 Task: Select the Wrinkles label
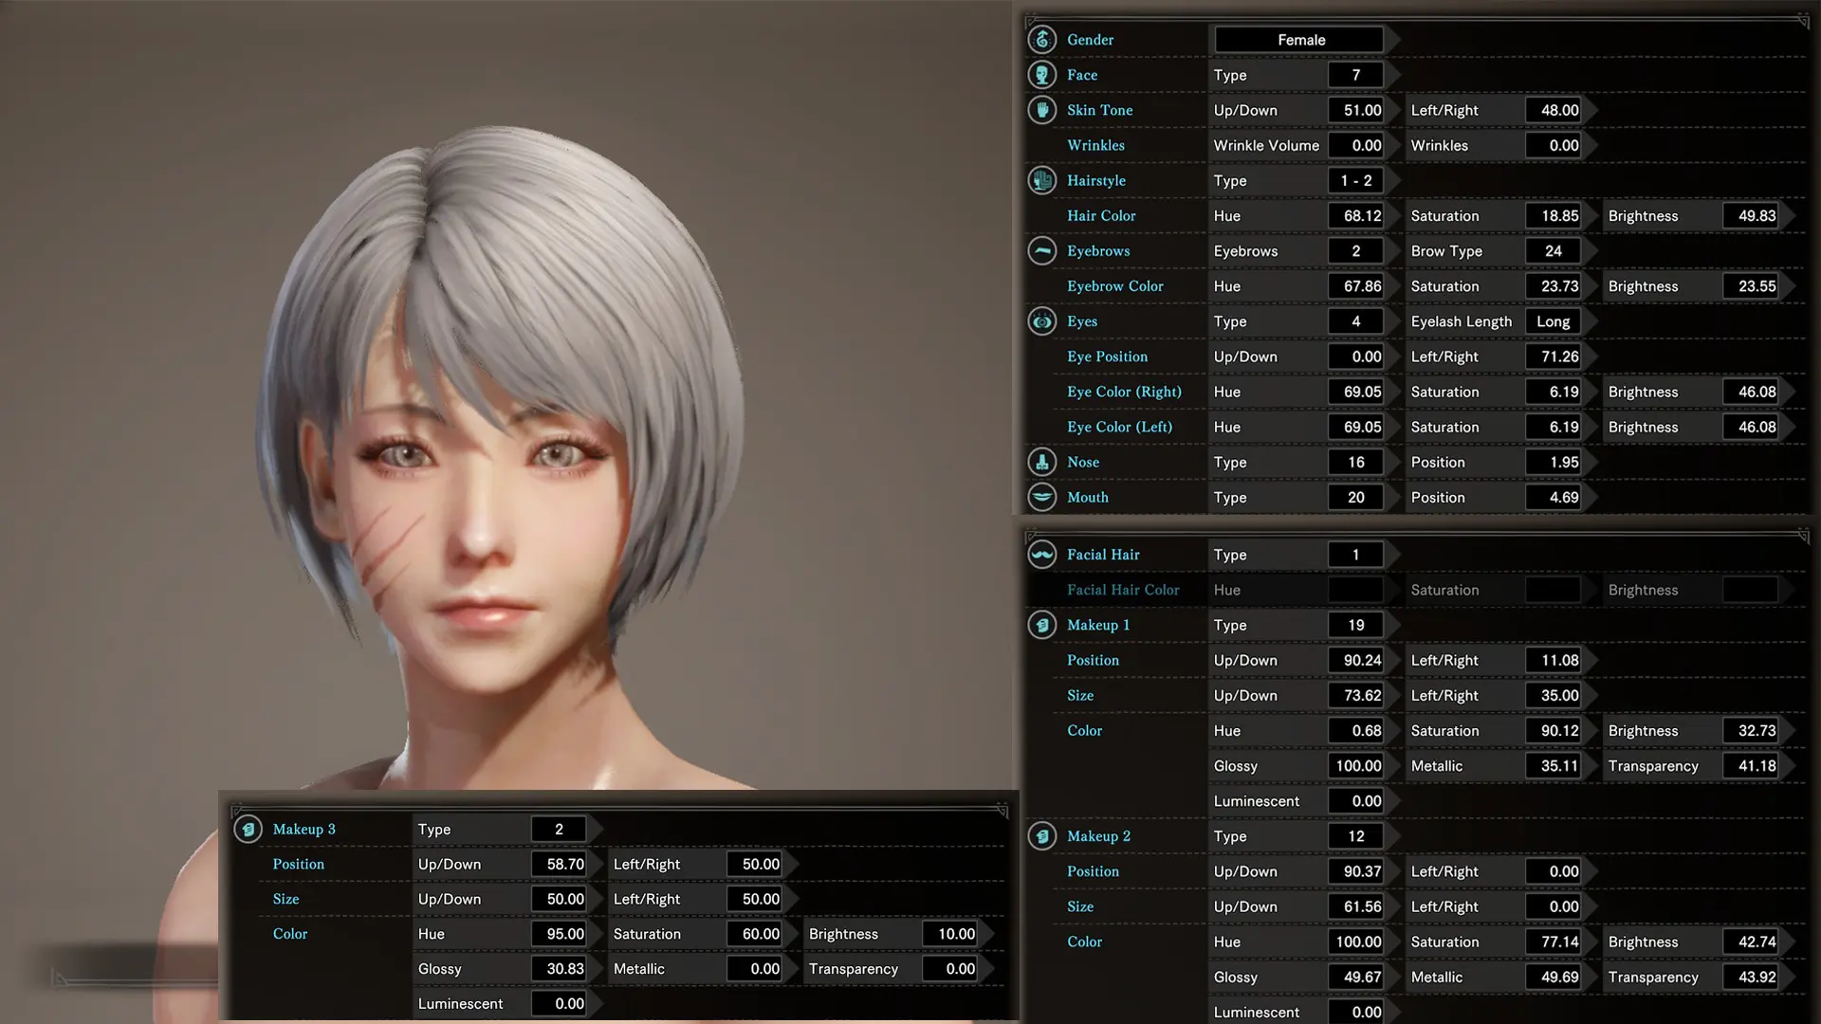(1095, 145)
